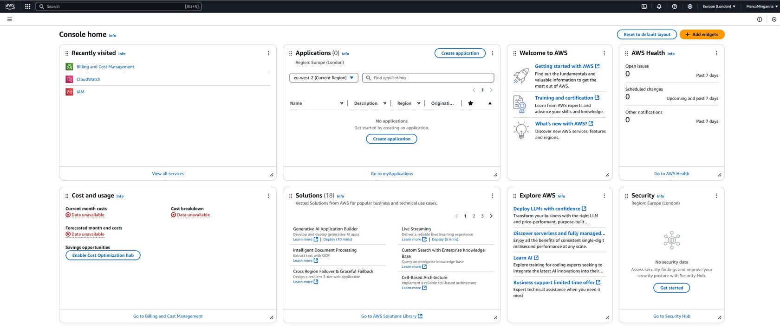Open the AWS Health widget three-dot menu
This screenshot has width=780, height=329.
point(716,53)
